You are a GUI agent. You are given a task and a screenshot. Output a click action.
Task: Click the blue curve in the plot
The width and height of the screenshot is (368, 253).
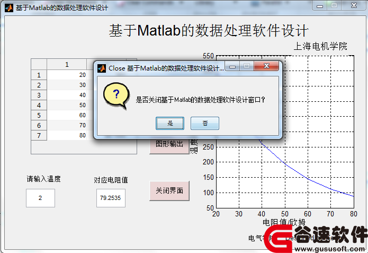(x=308, y=178)
